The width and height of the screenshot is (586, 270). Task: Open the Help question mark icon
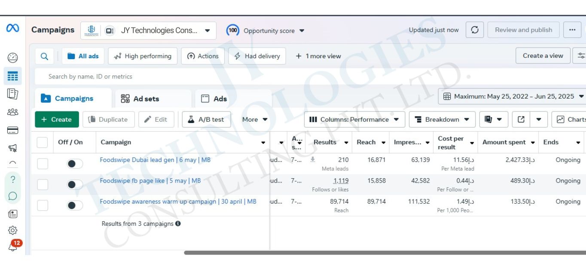click(12, 180)
